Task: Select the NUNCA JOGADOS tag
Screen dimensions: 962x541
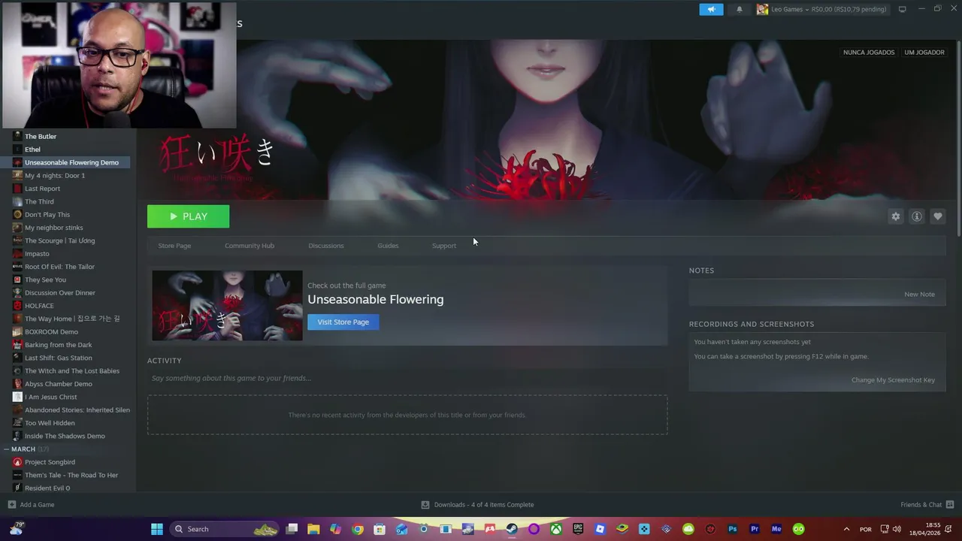Action: pyautogui.click(x=869, y=53)
